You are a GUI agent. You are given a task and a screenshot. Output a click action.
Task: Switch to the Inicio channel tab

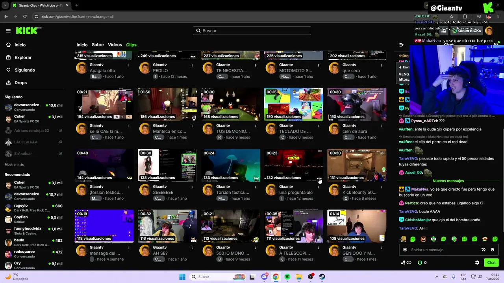click(x=82, y=45)
